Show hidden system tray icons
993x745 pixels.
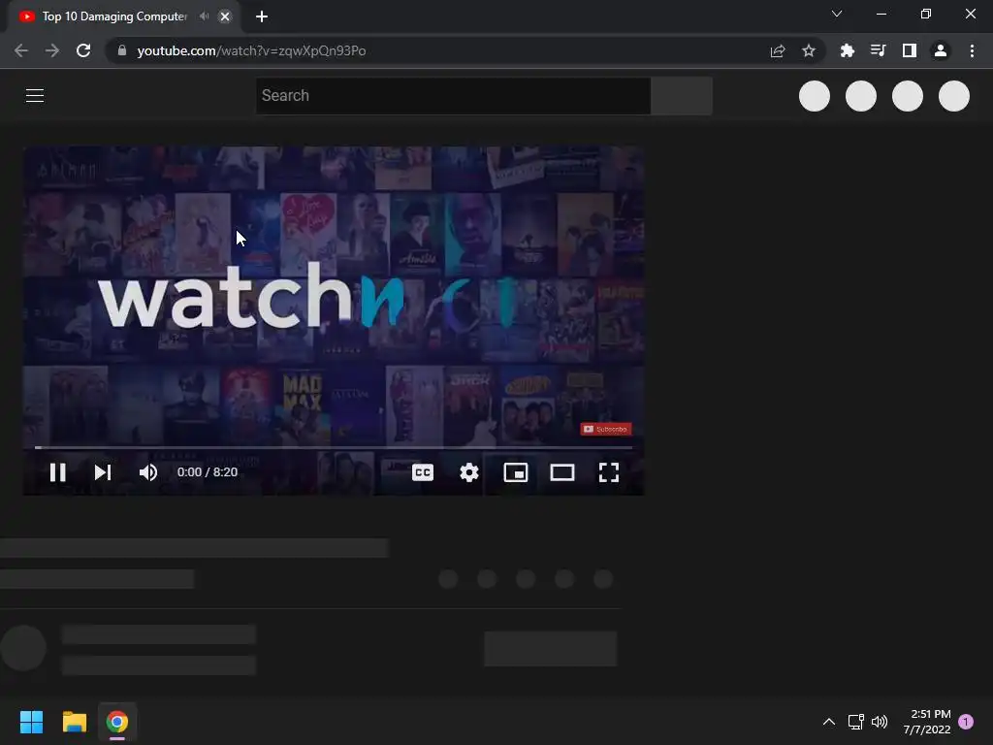tap(828, 722)
